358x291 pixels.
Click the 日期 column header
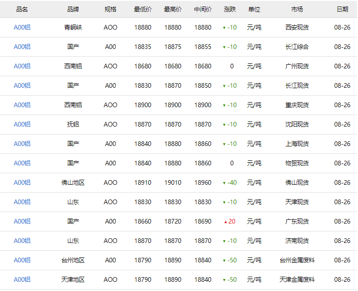342,9
